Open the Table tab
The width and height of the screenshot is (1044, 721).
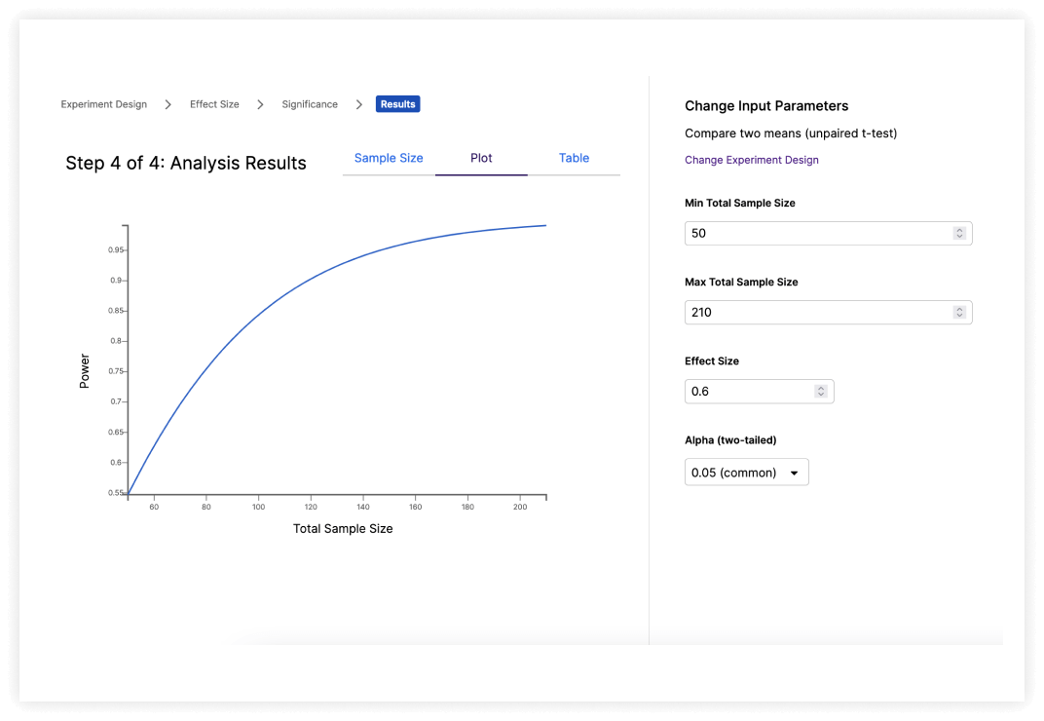click(574, 158)
